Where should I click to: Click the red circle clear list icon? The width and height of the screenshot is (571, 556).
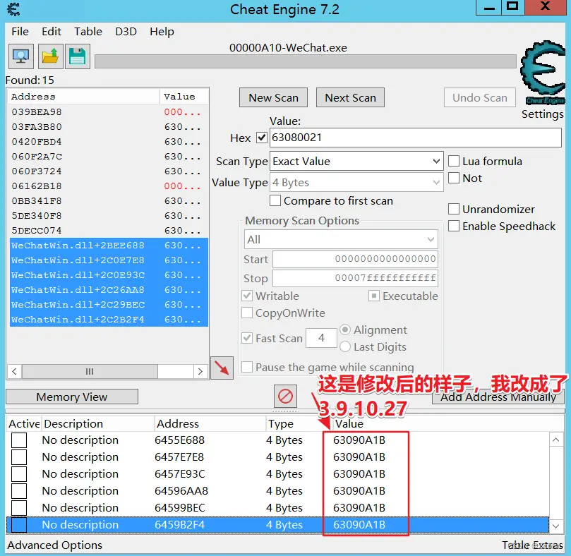pos(286,396)
